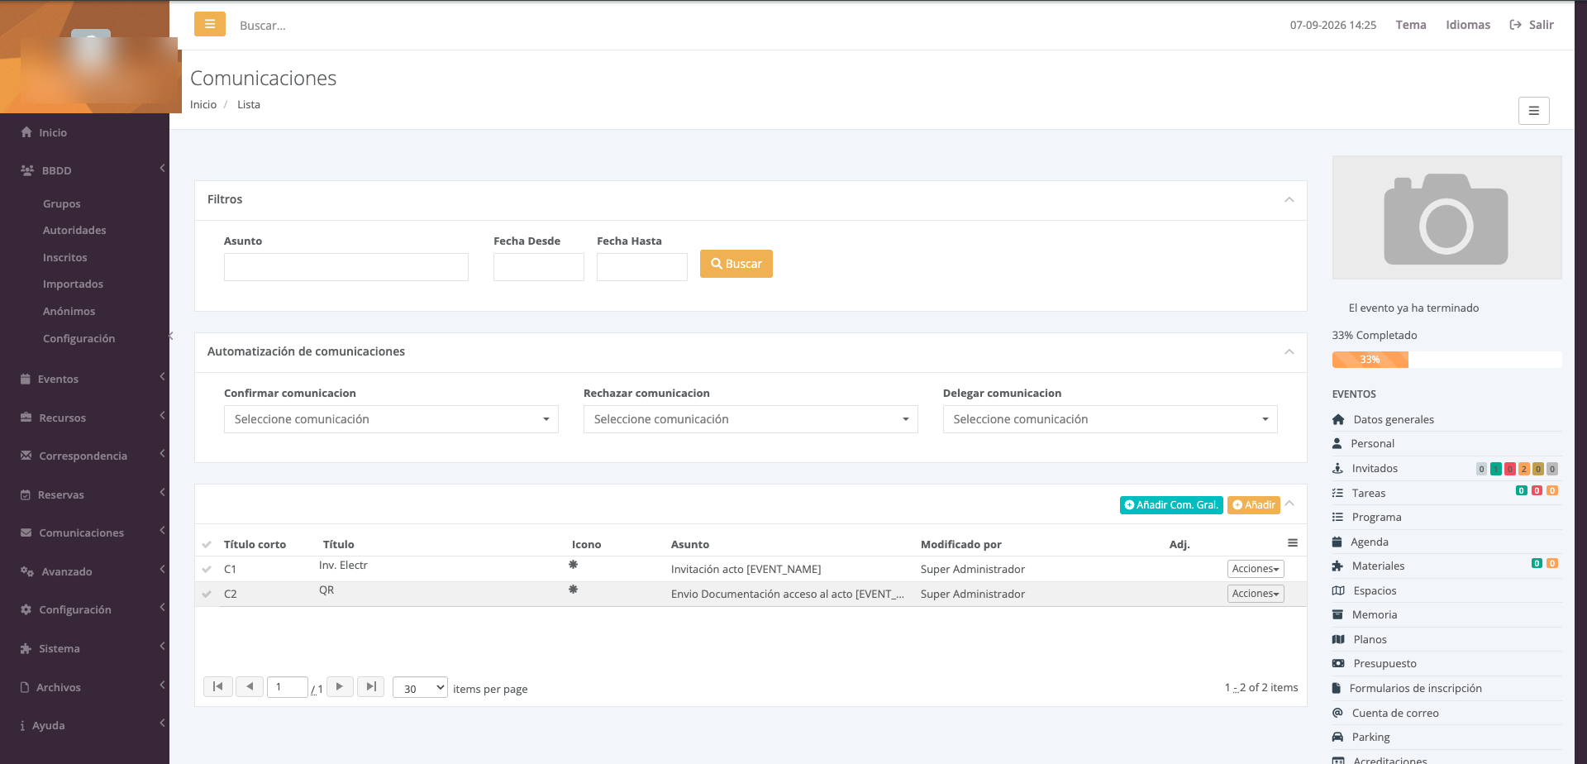Open the page options menu icon
The width and height of the screenshot is (1587, 764).
click(x=1533, y=111)
